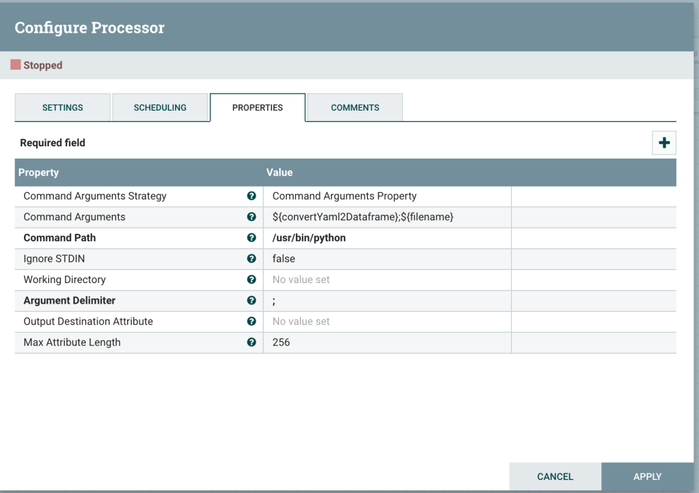Screen dimensions: 699x493
Task: Open Command Arguments Strategy value dropdown
Action: [387, 196]
